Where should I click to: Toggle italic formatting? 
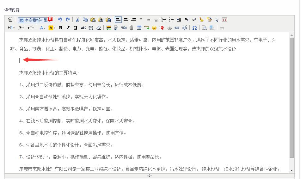click(68, 28)
